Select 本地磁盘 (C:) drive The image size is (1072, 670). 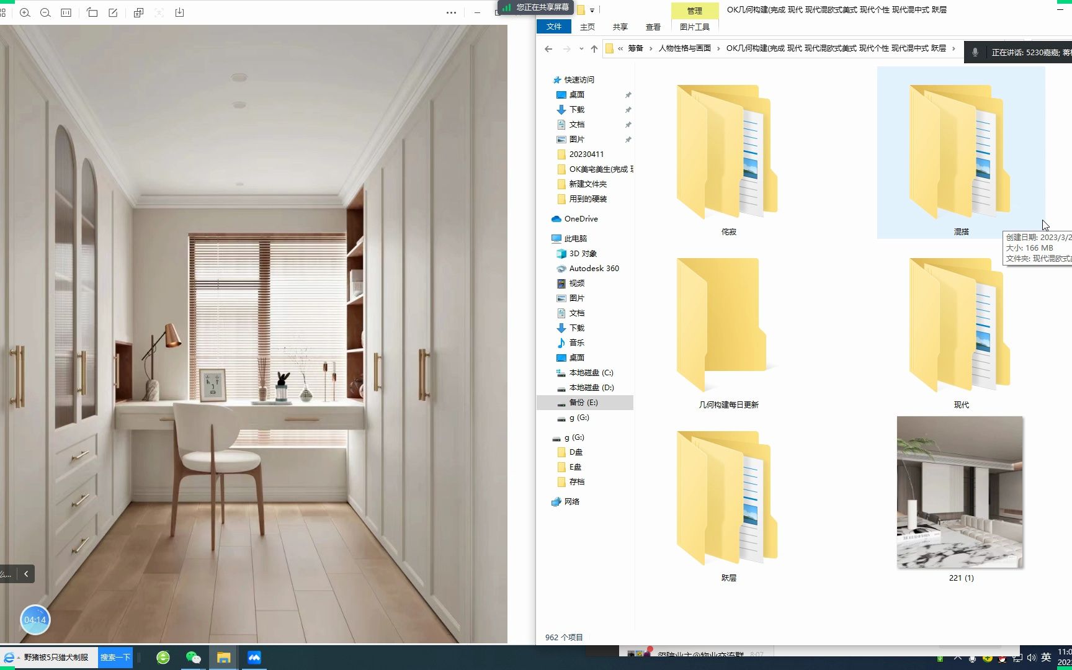point(591,373)
